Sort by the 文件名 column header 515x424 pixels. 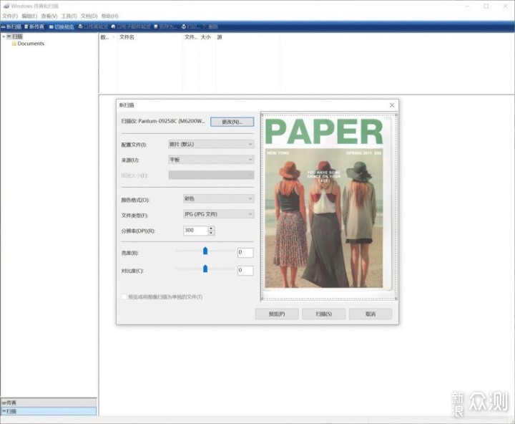[127, 37]
